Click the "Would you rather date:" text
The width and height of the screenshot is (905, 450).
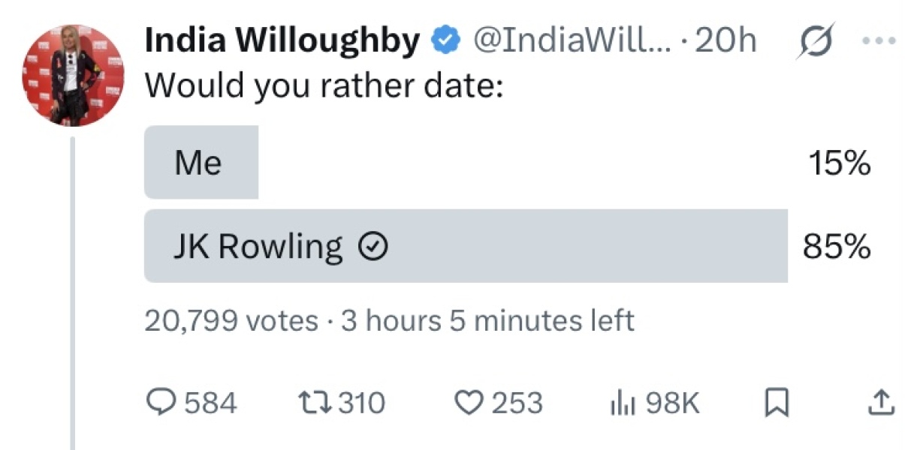[323, 86]
